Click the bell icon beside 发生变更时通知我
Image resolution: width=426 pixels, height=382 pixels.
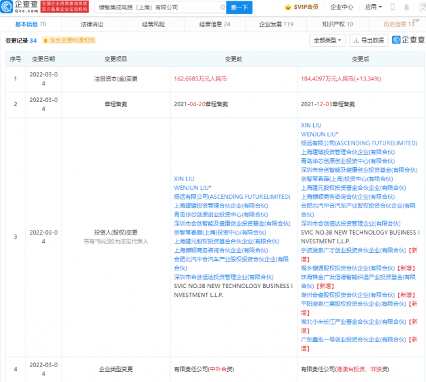click(45, 41)
